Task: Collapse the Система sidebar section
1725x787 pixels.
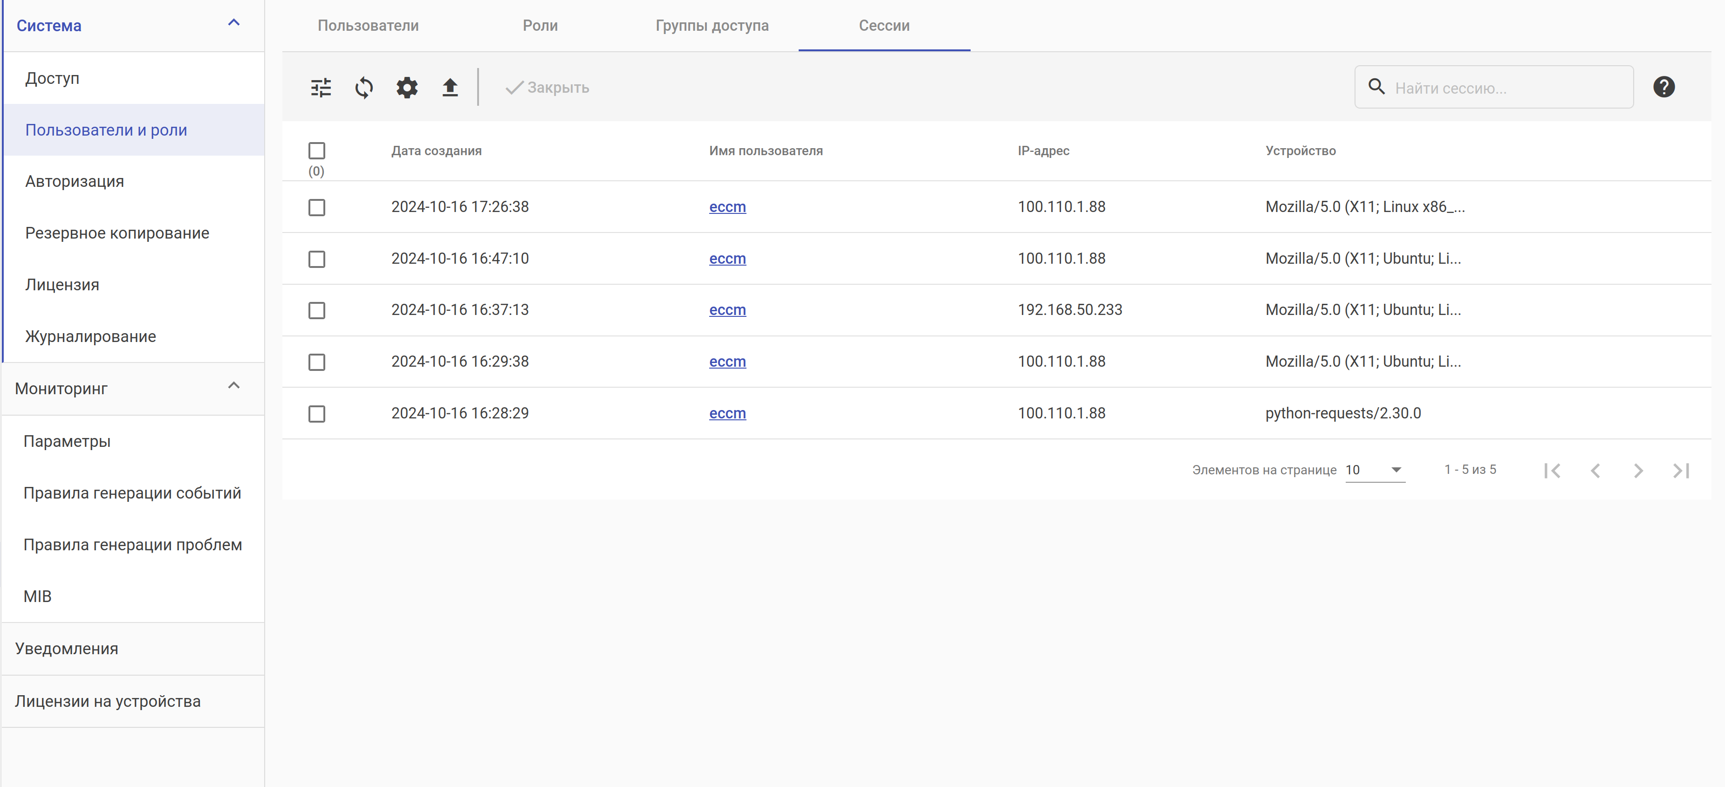Action: tap(234, 23)
